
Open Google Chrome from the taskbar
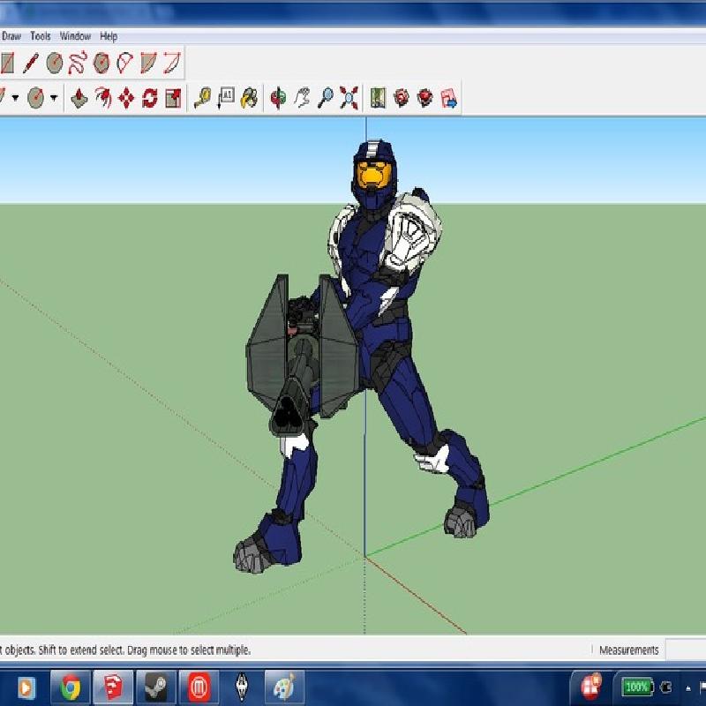[71, 687]
